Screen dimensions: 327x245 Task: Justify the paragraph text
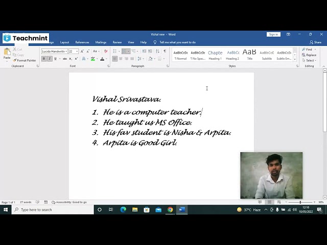[132, 59]
